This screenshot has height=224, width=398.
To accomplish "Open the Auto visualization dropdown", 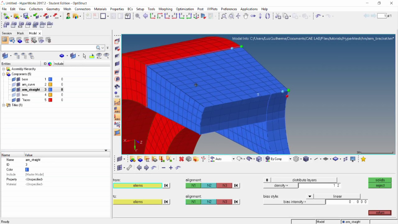I will (x=233, y=159).
